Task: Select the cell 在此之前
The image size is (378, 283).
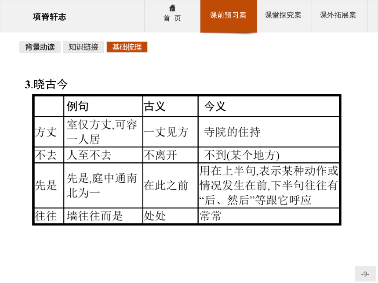Action: (171, 185)
